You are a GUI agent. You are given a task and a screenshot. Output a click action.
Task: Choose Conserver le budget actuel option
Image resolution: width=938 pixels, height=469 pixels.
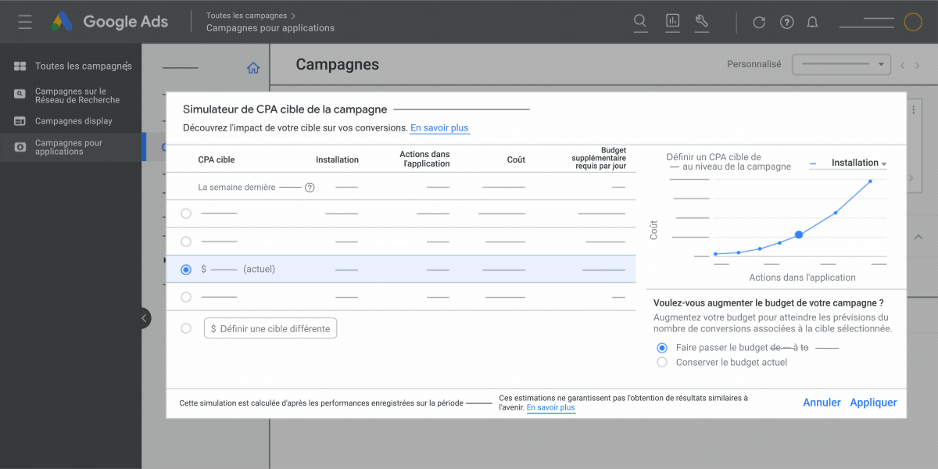[x=662, y=362]
